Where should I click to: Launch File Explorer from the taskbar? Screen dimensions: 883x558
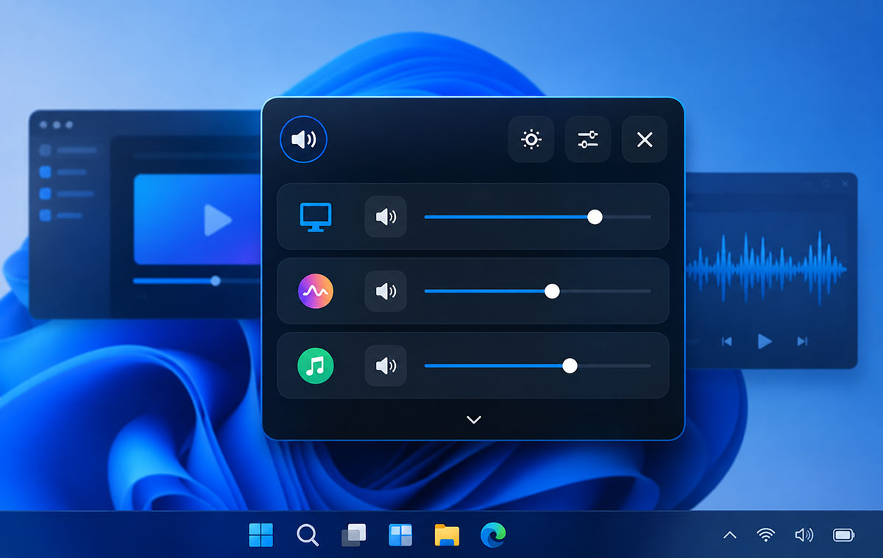[447, 535]
